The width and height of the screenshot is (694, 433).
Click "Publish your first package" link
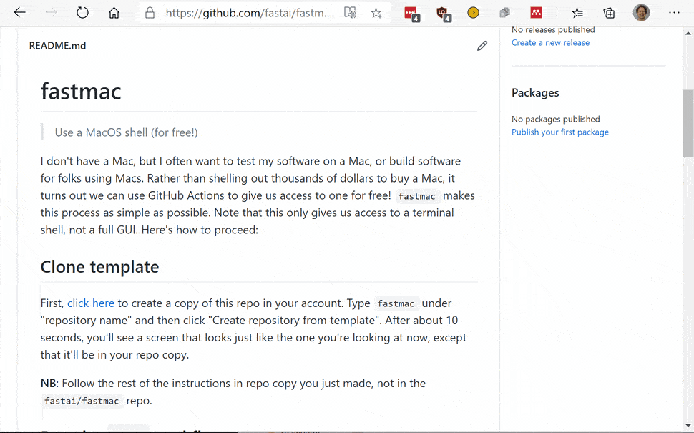pyautogui.click(x=559, y=132)
